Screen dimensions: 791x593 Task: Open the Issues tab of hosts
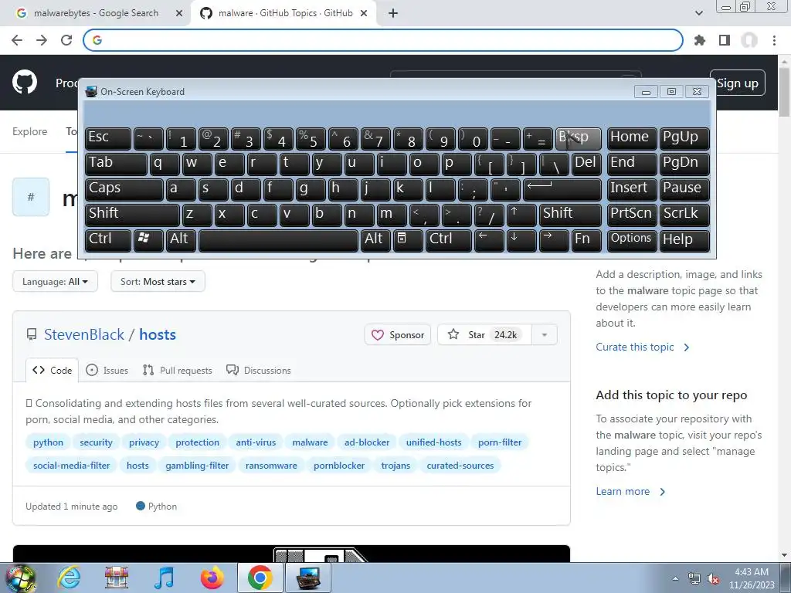pyautogui.click(x=107, y=370)
